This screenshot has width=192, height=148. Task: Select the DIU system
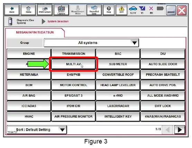163,54
